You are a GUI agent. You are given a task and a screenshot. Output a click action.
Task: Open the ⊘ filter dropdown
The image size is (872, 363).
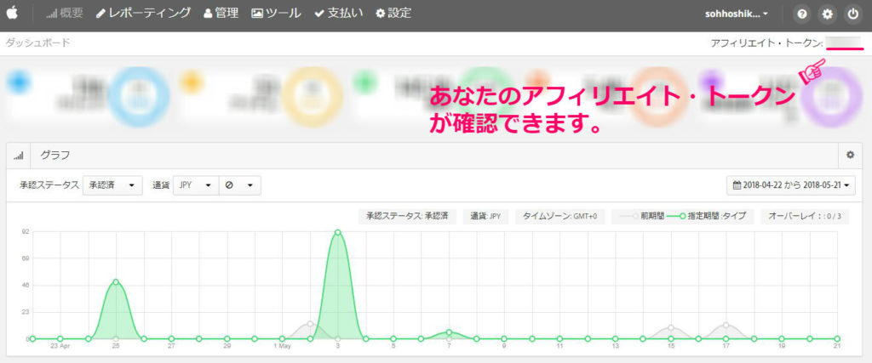pos(239,186)
